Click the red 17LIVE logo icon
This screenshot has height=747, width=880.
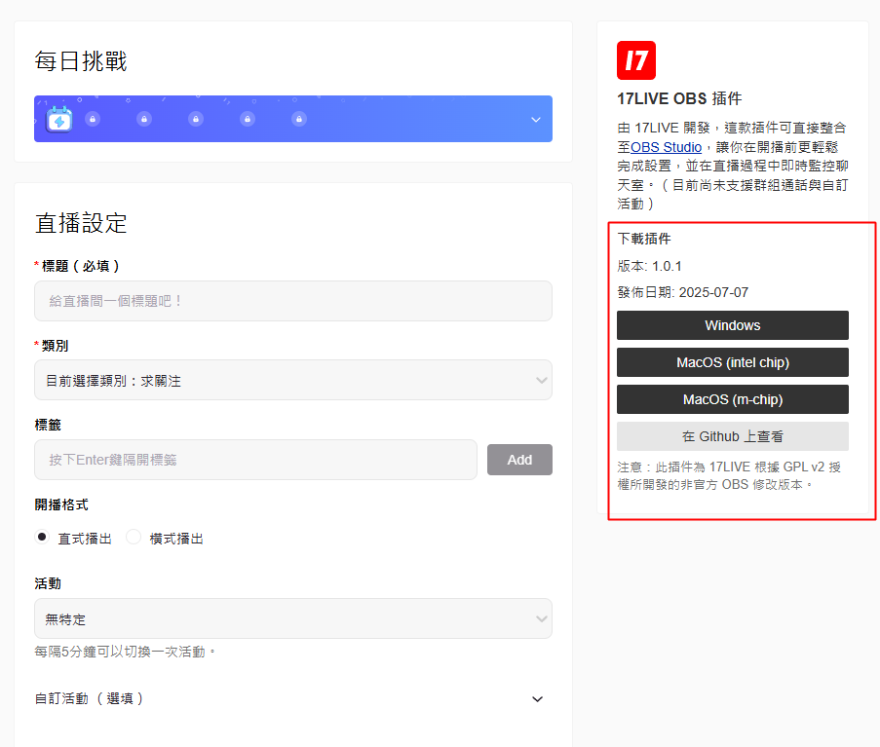636,60
